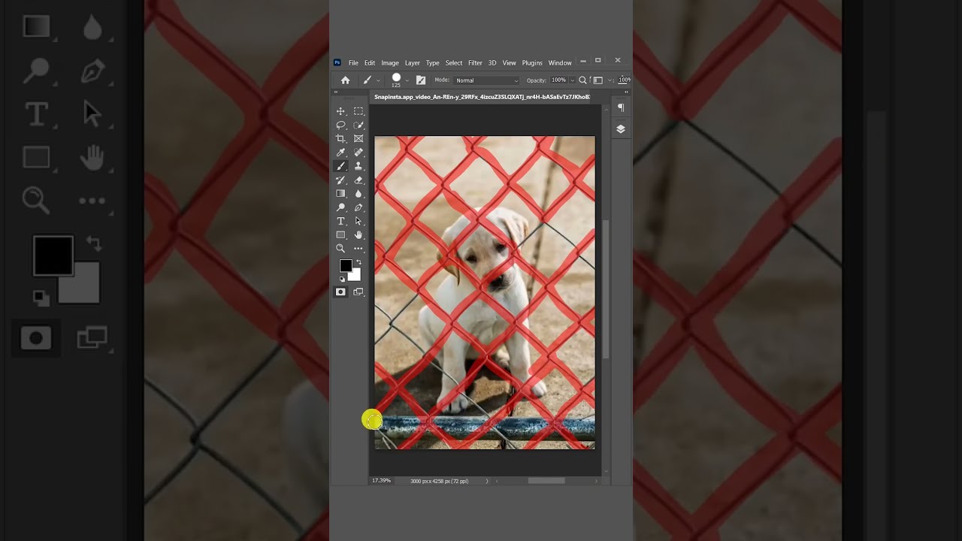
Task: Open the workspace switcher icon
Action: (x=598, y=80)
